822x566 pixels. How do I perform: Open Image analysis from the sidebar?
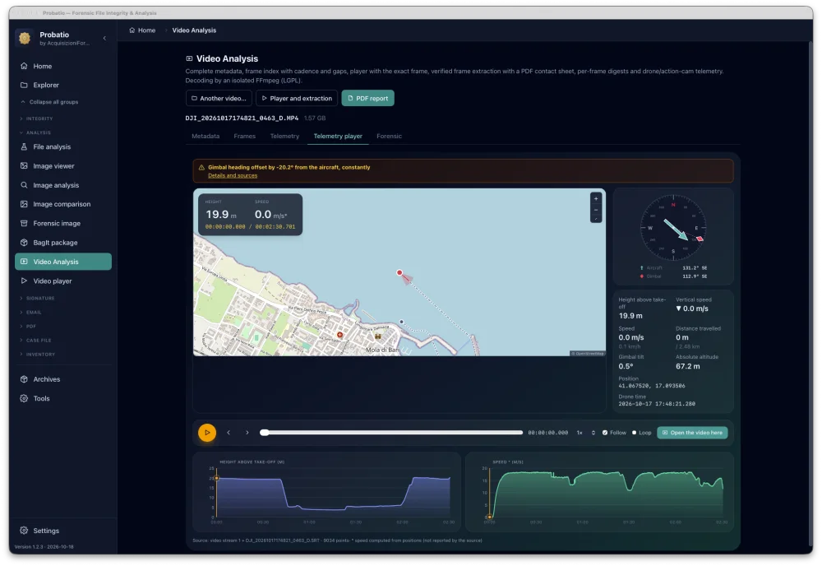click(x=63, y=185)
